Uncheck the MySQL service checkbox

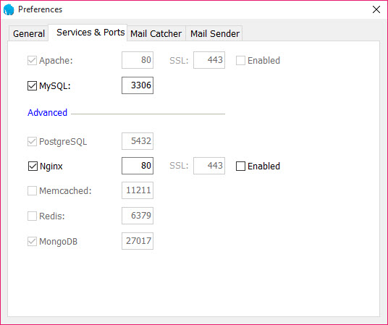click(x=32, y=86)
